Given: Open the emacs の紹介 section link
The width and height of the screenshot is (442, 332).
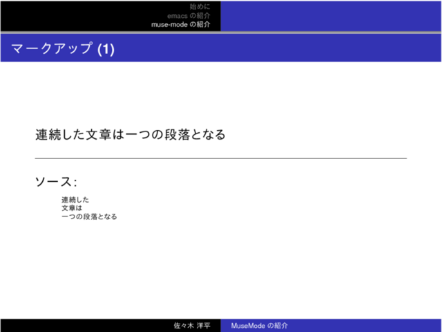Looking at the screenshot, I should click(x=189, y=15).
